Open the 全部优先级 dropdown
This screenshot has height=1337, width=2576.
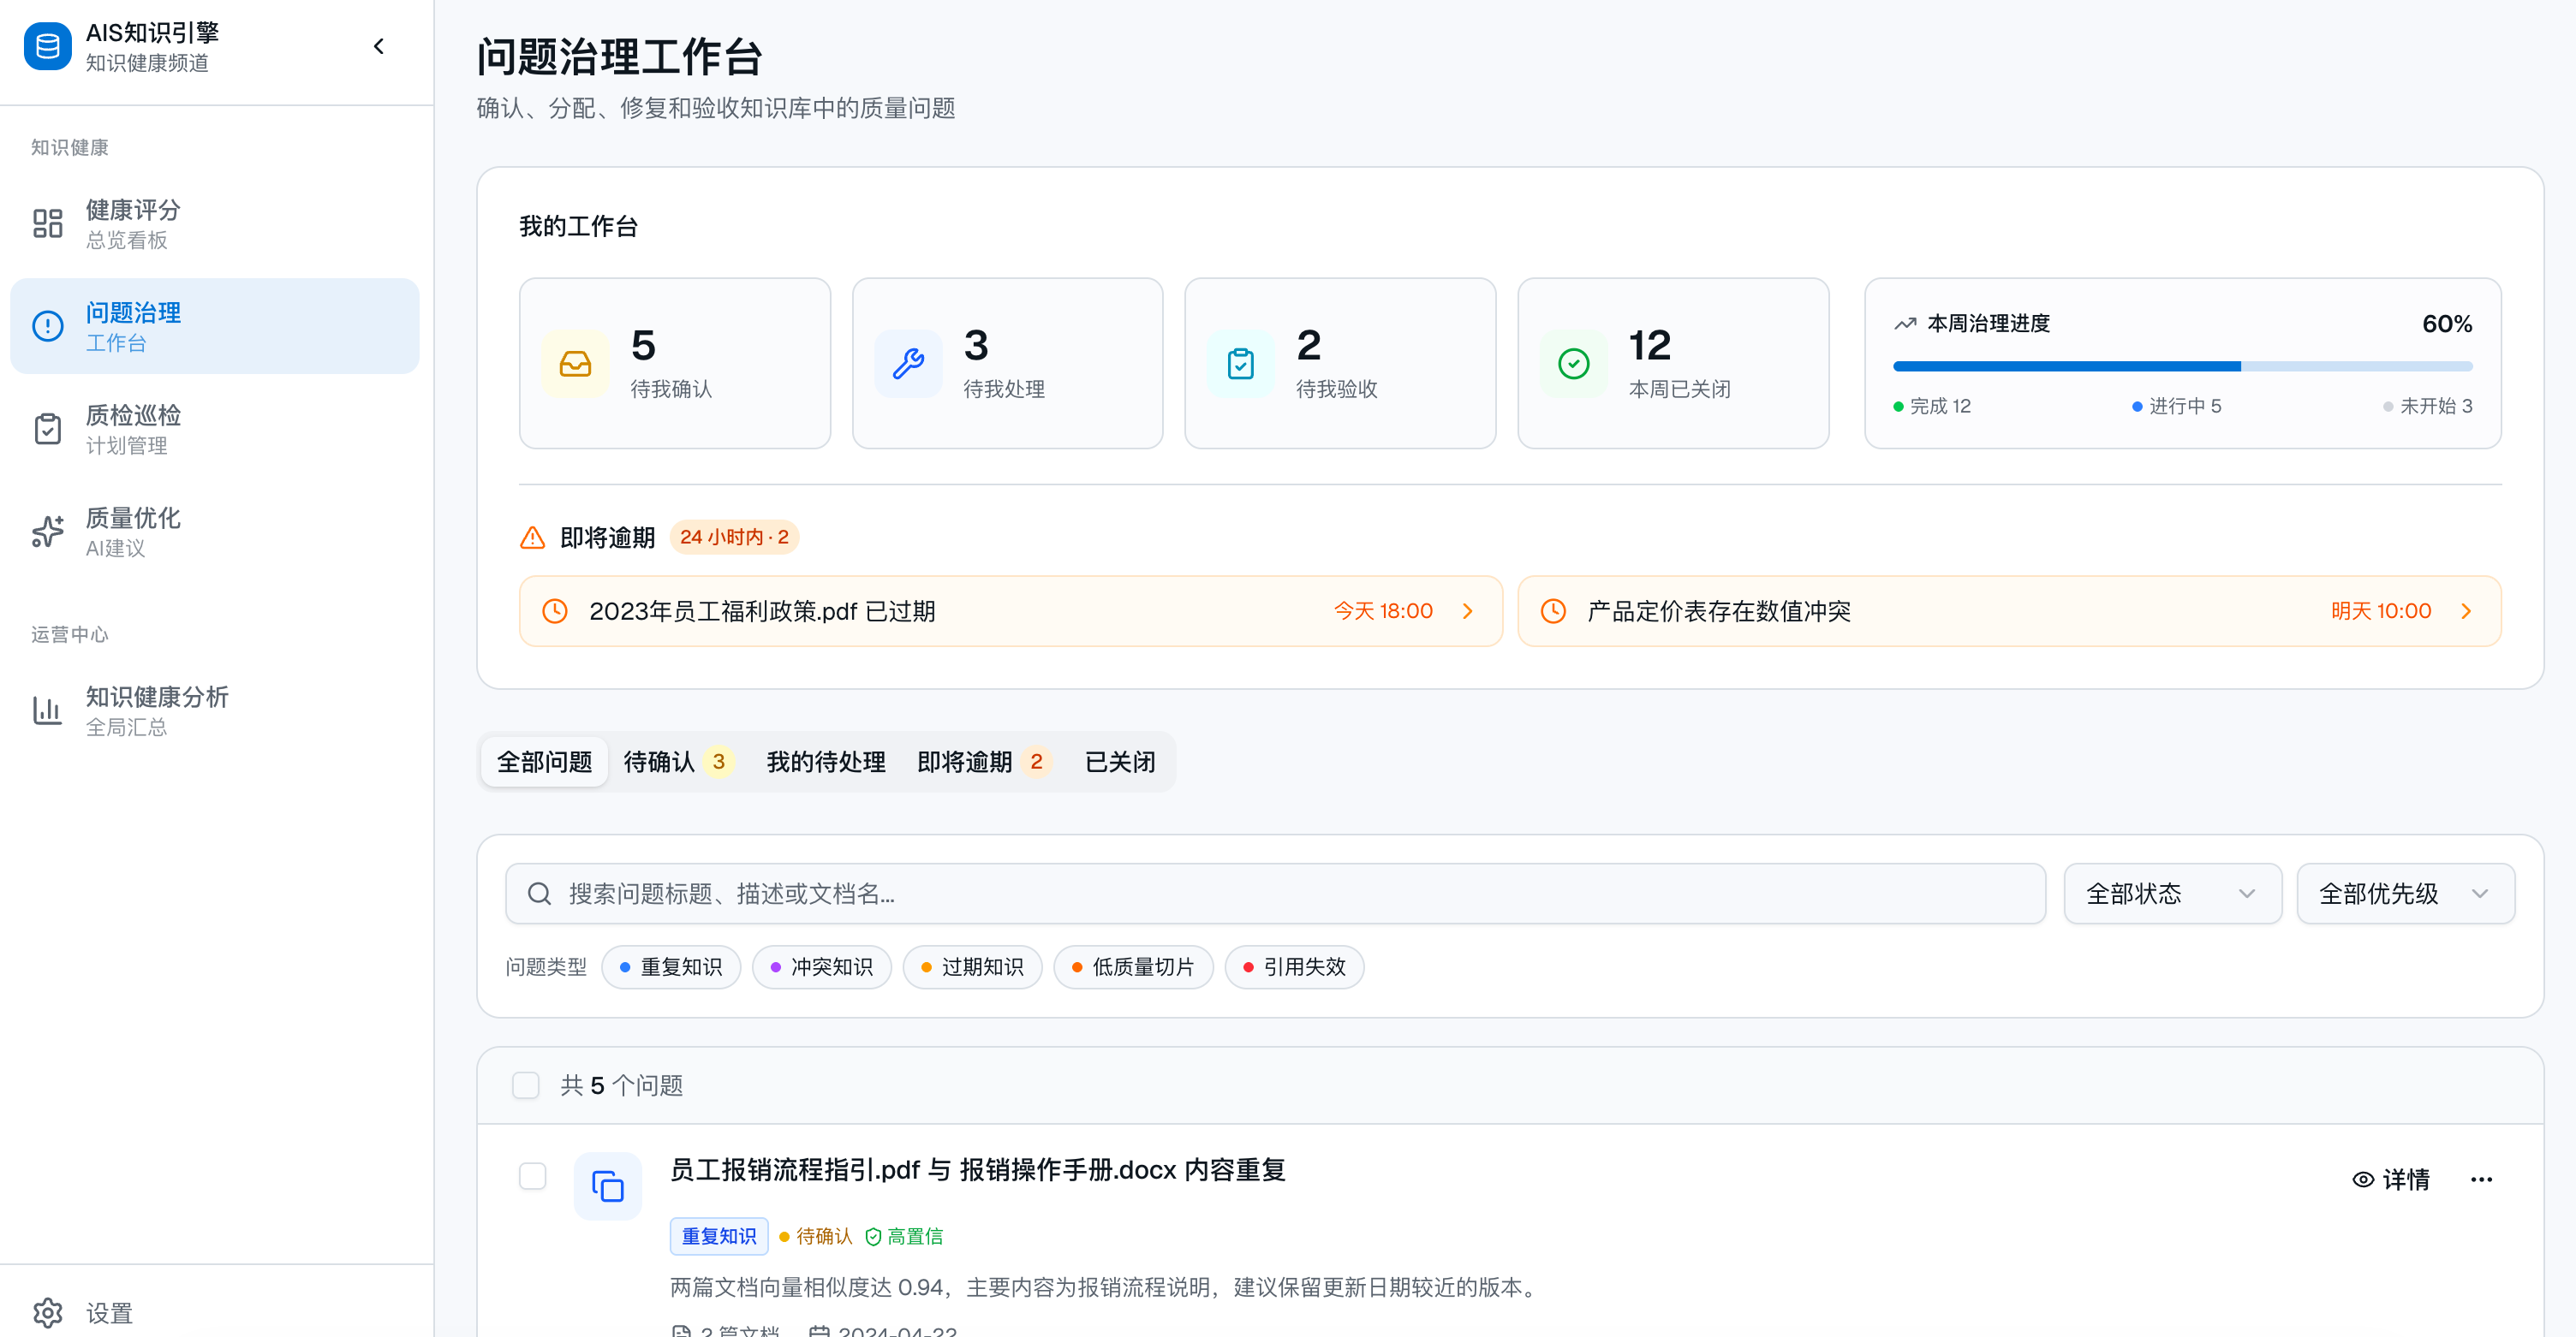[x=2406, y=894]
